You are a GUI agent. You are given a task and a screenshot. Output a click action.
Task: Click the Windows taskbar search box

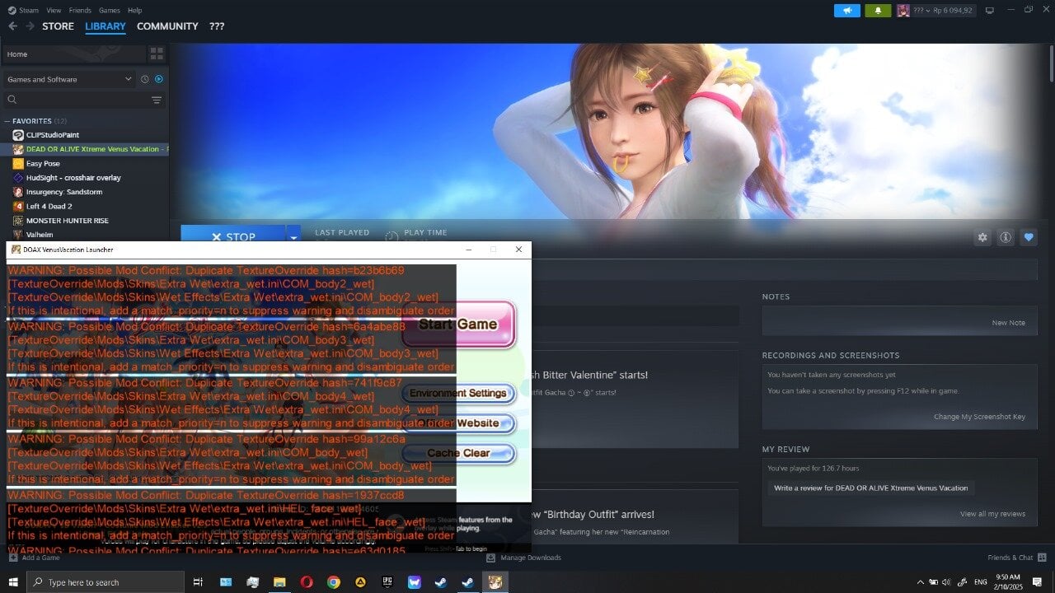coord(105,582)
